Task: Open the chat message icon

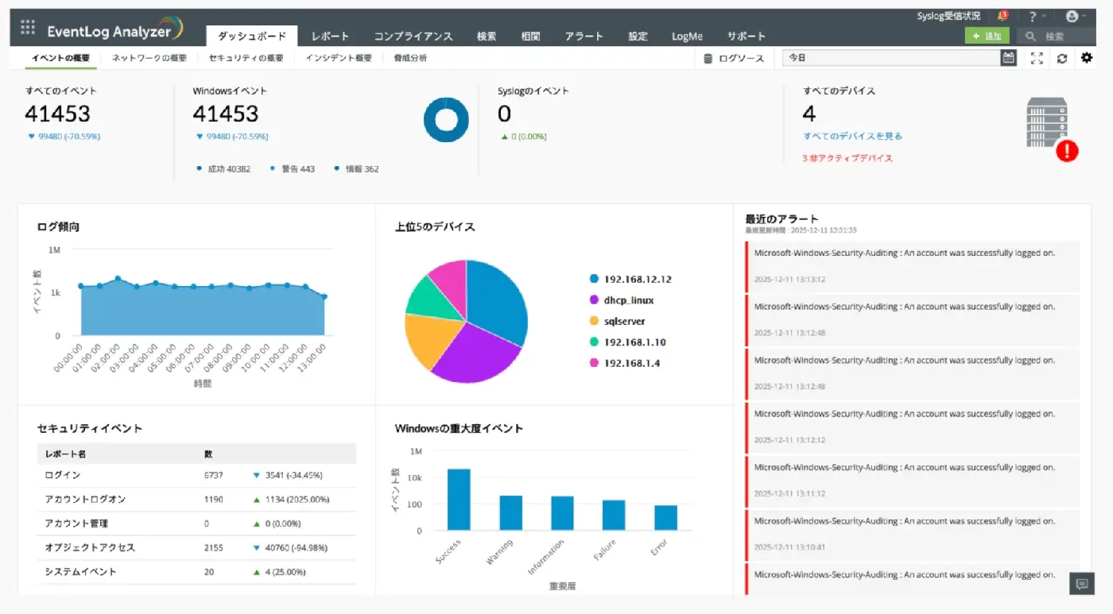Action: click(x=1081, y=584)
